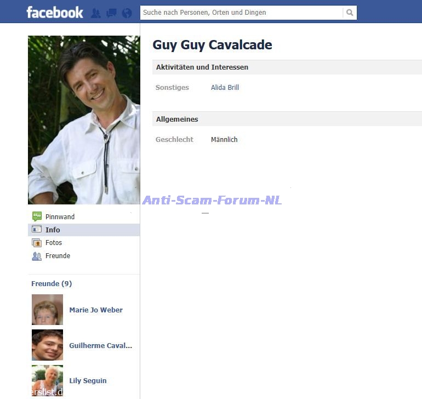Open messages icon in header
The image size is (422, 399).
coord(111,13)
